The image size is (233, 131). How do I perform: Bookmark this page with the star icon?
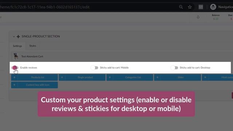click(190, 7)
